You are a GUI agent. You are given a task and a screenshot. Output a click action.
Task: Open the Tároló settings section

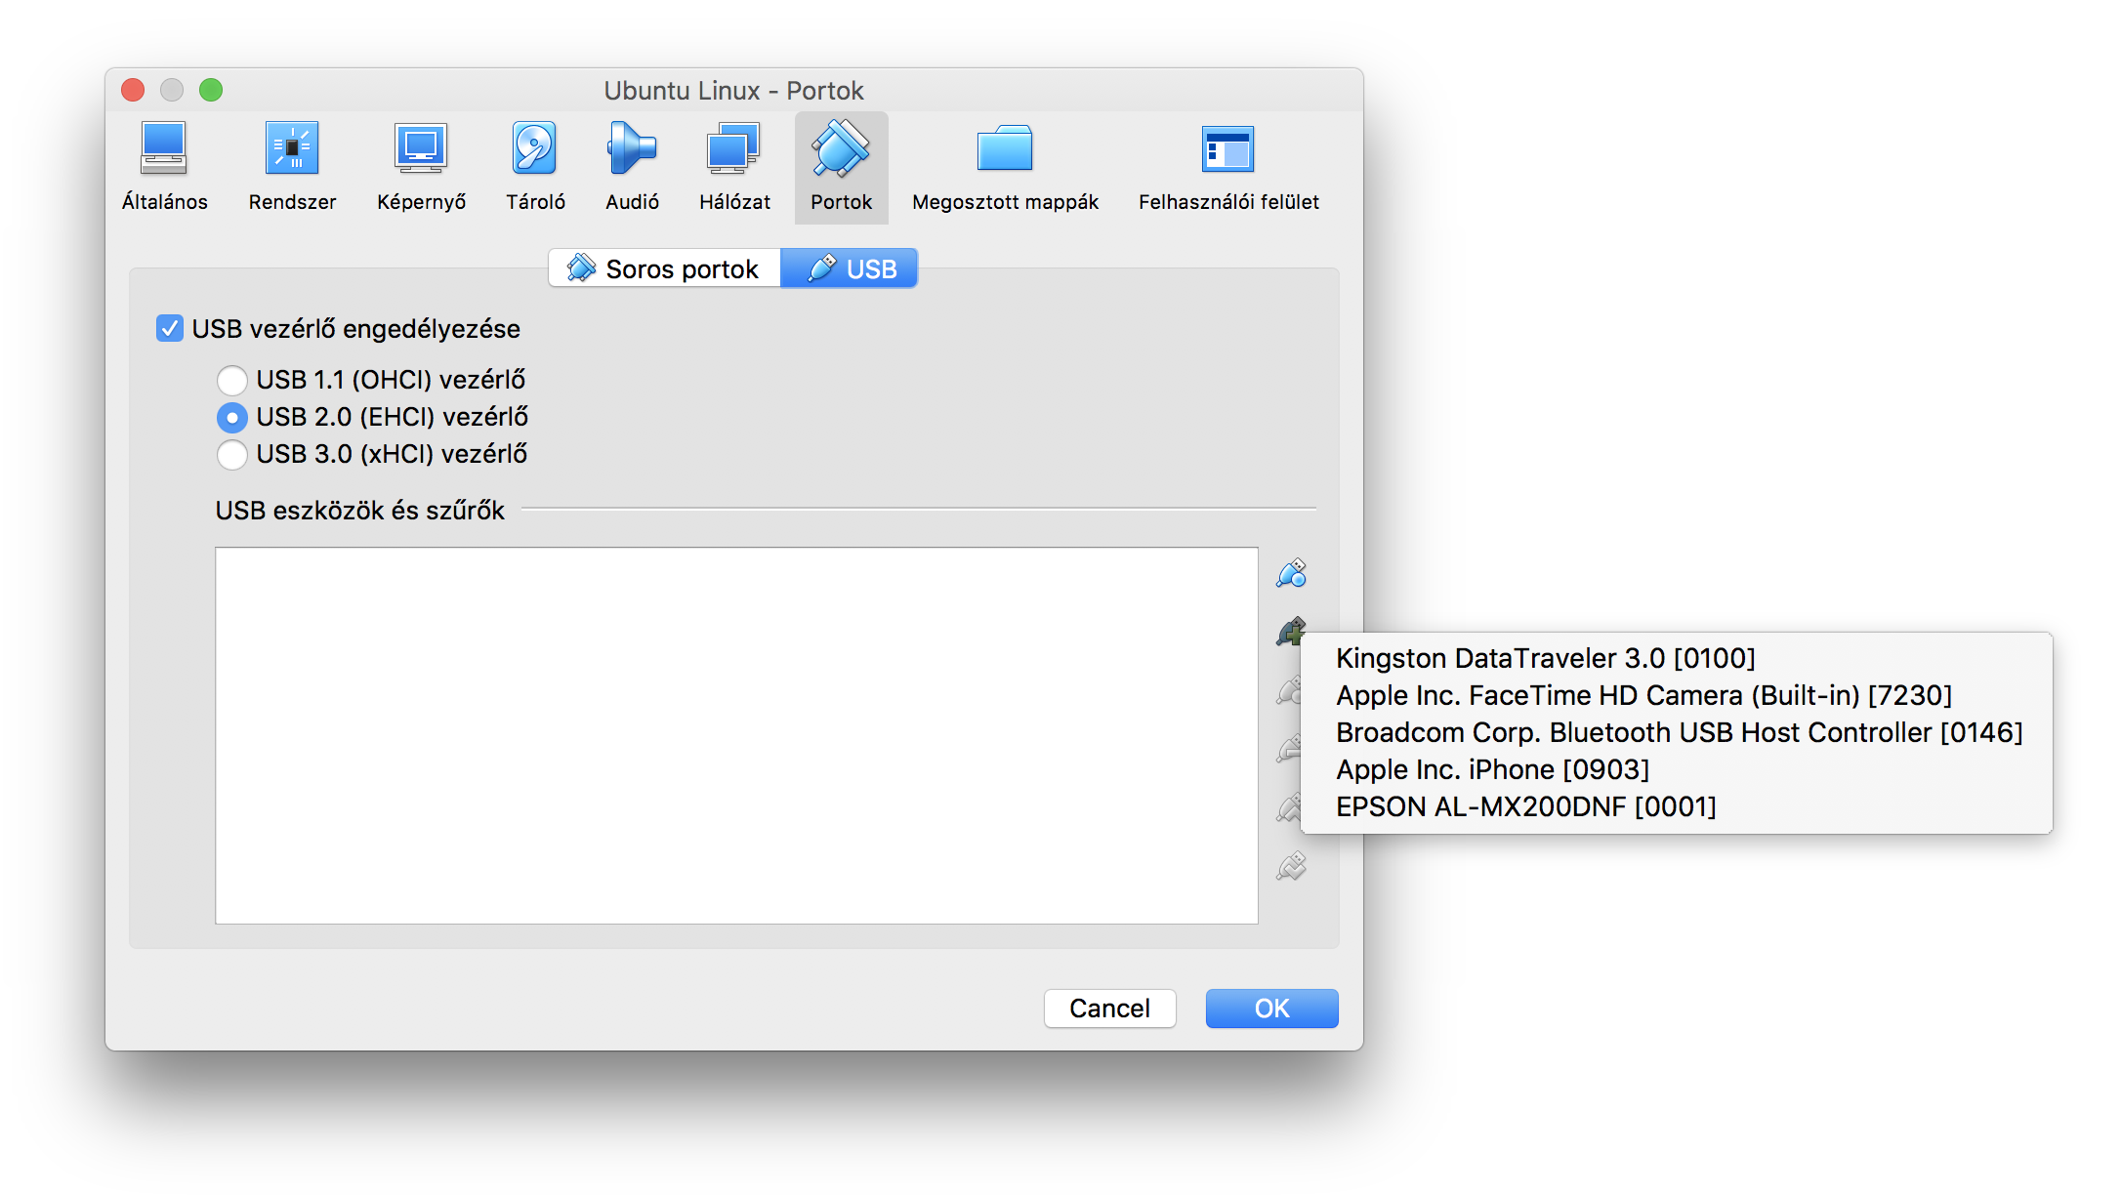click(535, 168)
